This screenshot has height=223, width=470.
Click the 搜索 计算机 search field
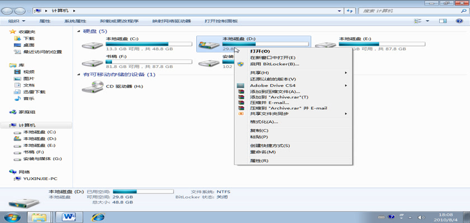point(408,10)
